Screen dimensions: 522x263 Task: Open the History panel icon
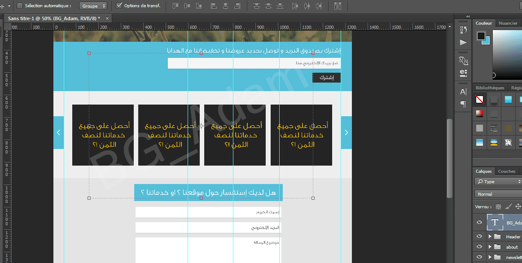464,30
